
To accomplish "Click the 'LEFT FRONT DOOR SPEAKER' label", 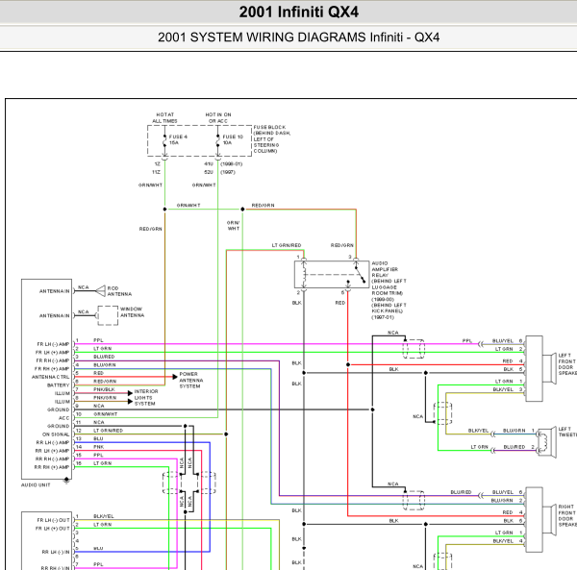I will click(567, 364).
